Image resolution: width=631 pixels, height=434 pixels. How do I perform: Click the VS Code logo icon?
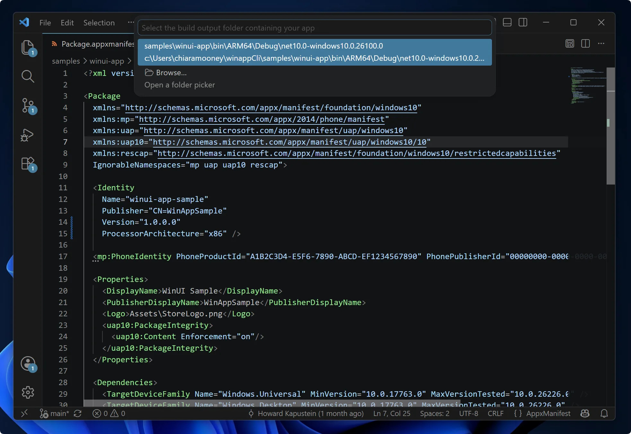pyautogui.click(x=24, y=22)
